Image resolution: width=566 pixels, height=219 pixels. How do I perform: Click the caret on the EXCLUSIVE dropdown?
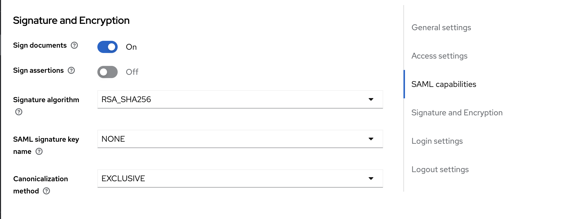371,178
